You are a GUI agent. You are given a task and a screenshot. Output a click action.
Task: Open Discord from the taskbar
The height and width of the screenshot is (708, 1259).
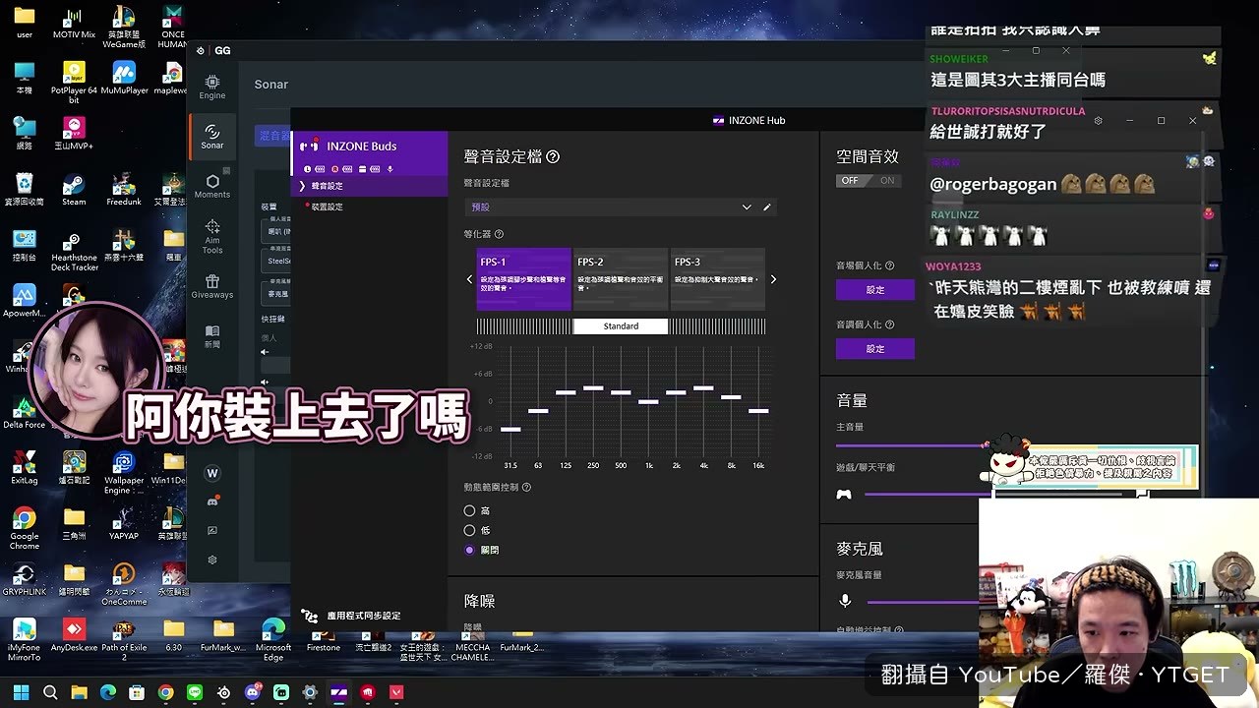253,692
